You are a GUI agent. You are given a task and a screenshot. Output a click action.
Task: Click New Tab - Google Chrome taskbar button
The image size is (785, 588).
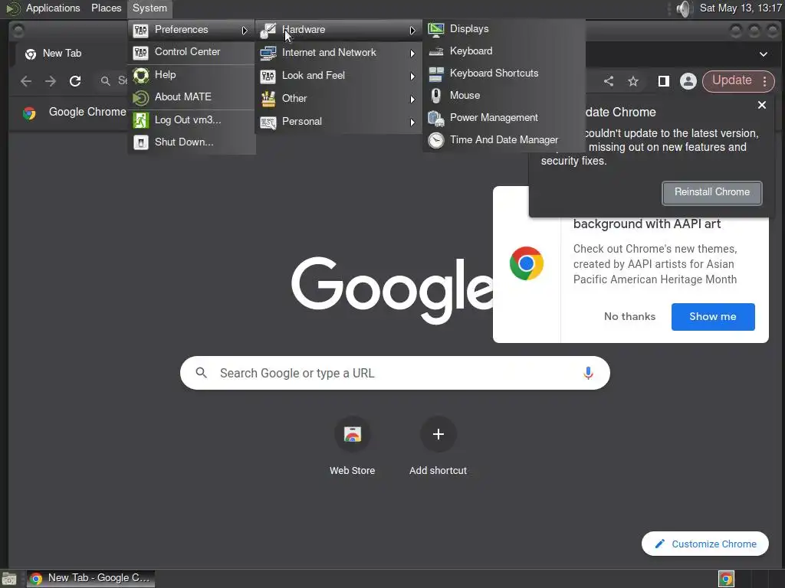[90, 579]
